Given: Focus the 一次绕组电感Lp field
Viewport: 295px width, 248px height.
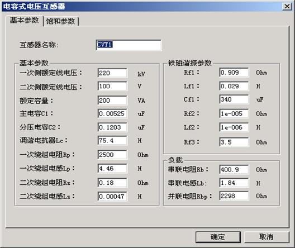Looking at the screenshot, I should tap(112, 169).
